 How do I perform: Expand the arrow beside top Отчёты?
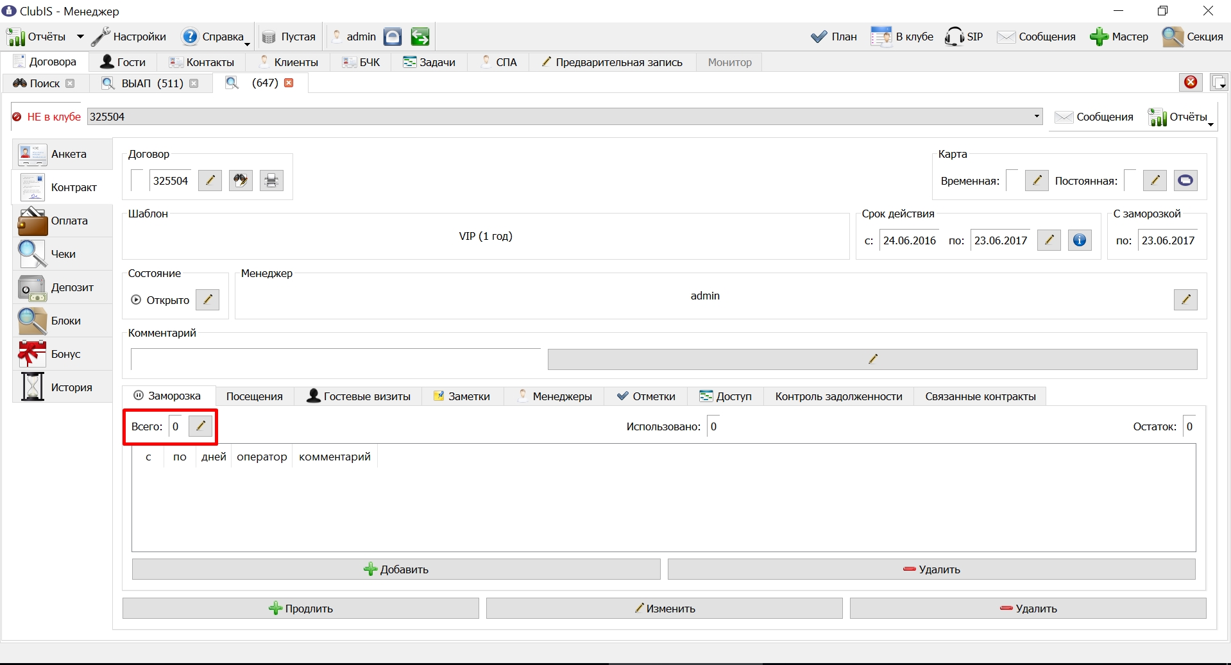80,37
